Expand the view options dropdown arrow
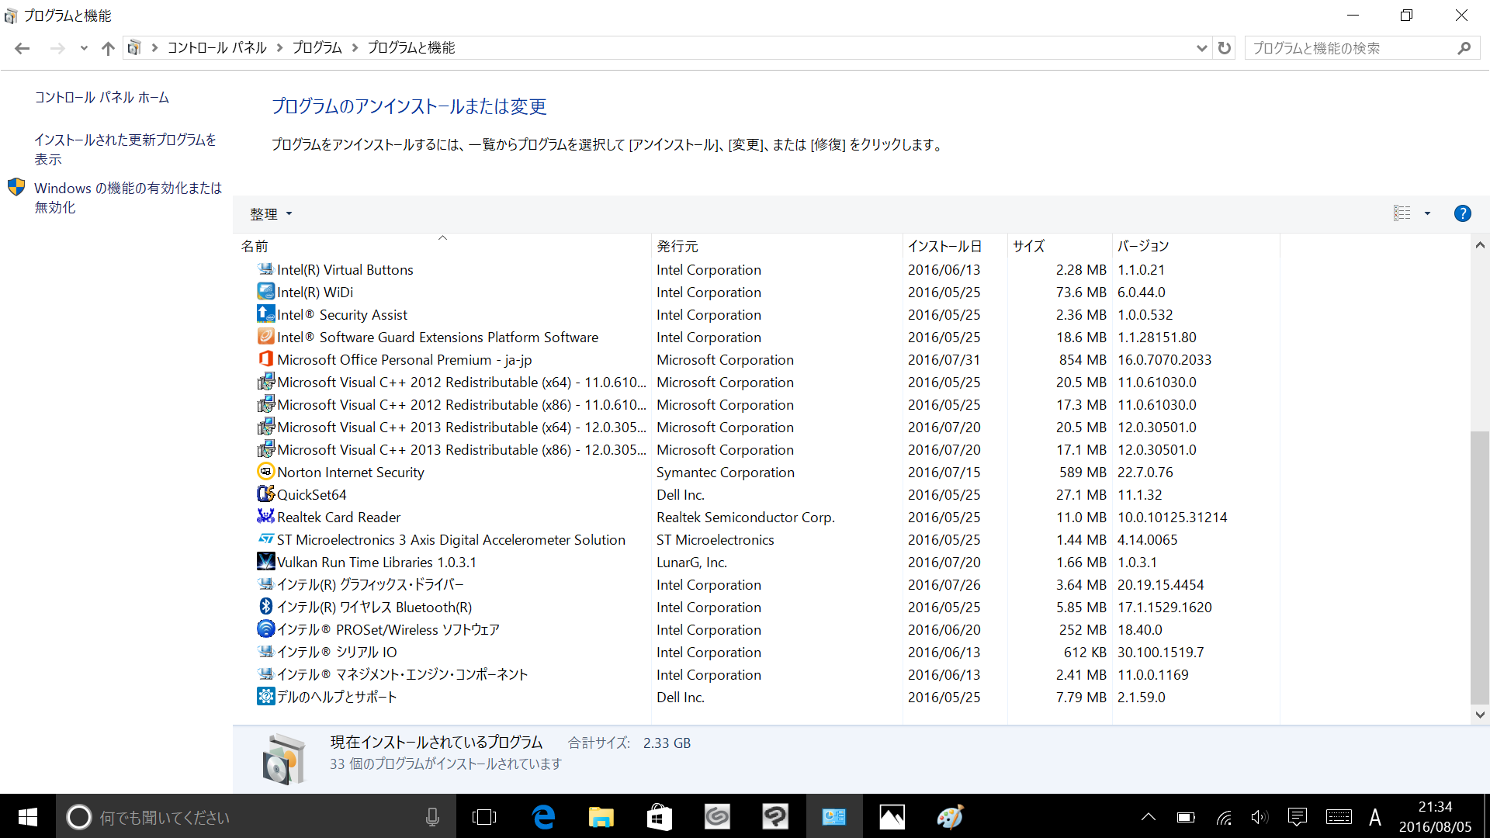Screen dimensions: 1490x838 1427,213
